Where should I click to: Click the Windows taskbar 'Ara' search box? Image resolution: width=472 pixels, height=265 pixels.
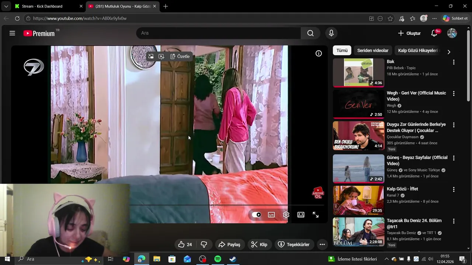(59, 259)
